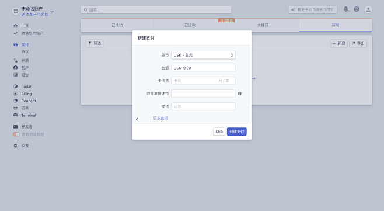Switch to the 已成功 tab

tap(117, 25)
